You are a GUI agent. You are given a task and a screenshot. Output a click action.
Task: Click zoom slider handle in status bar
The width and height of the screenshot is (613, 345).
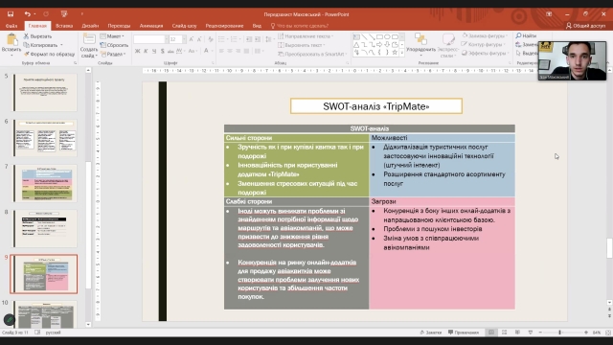pyautogui.click(x=559, y=333)
